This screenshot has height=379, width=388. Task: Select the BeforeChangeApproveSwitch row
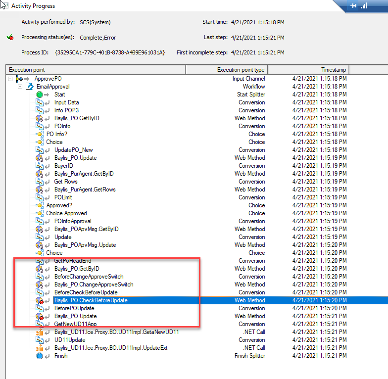[x=197, y=277]
